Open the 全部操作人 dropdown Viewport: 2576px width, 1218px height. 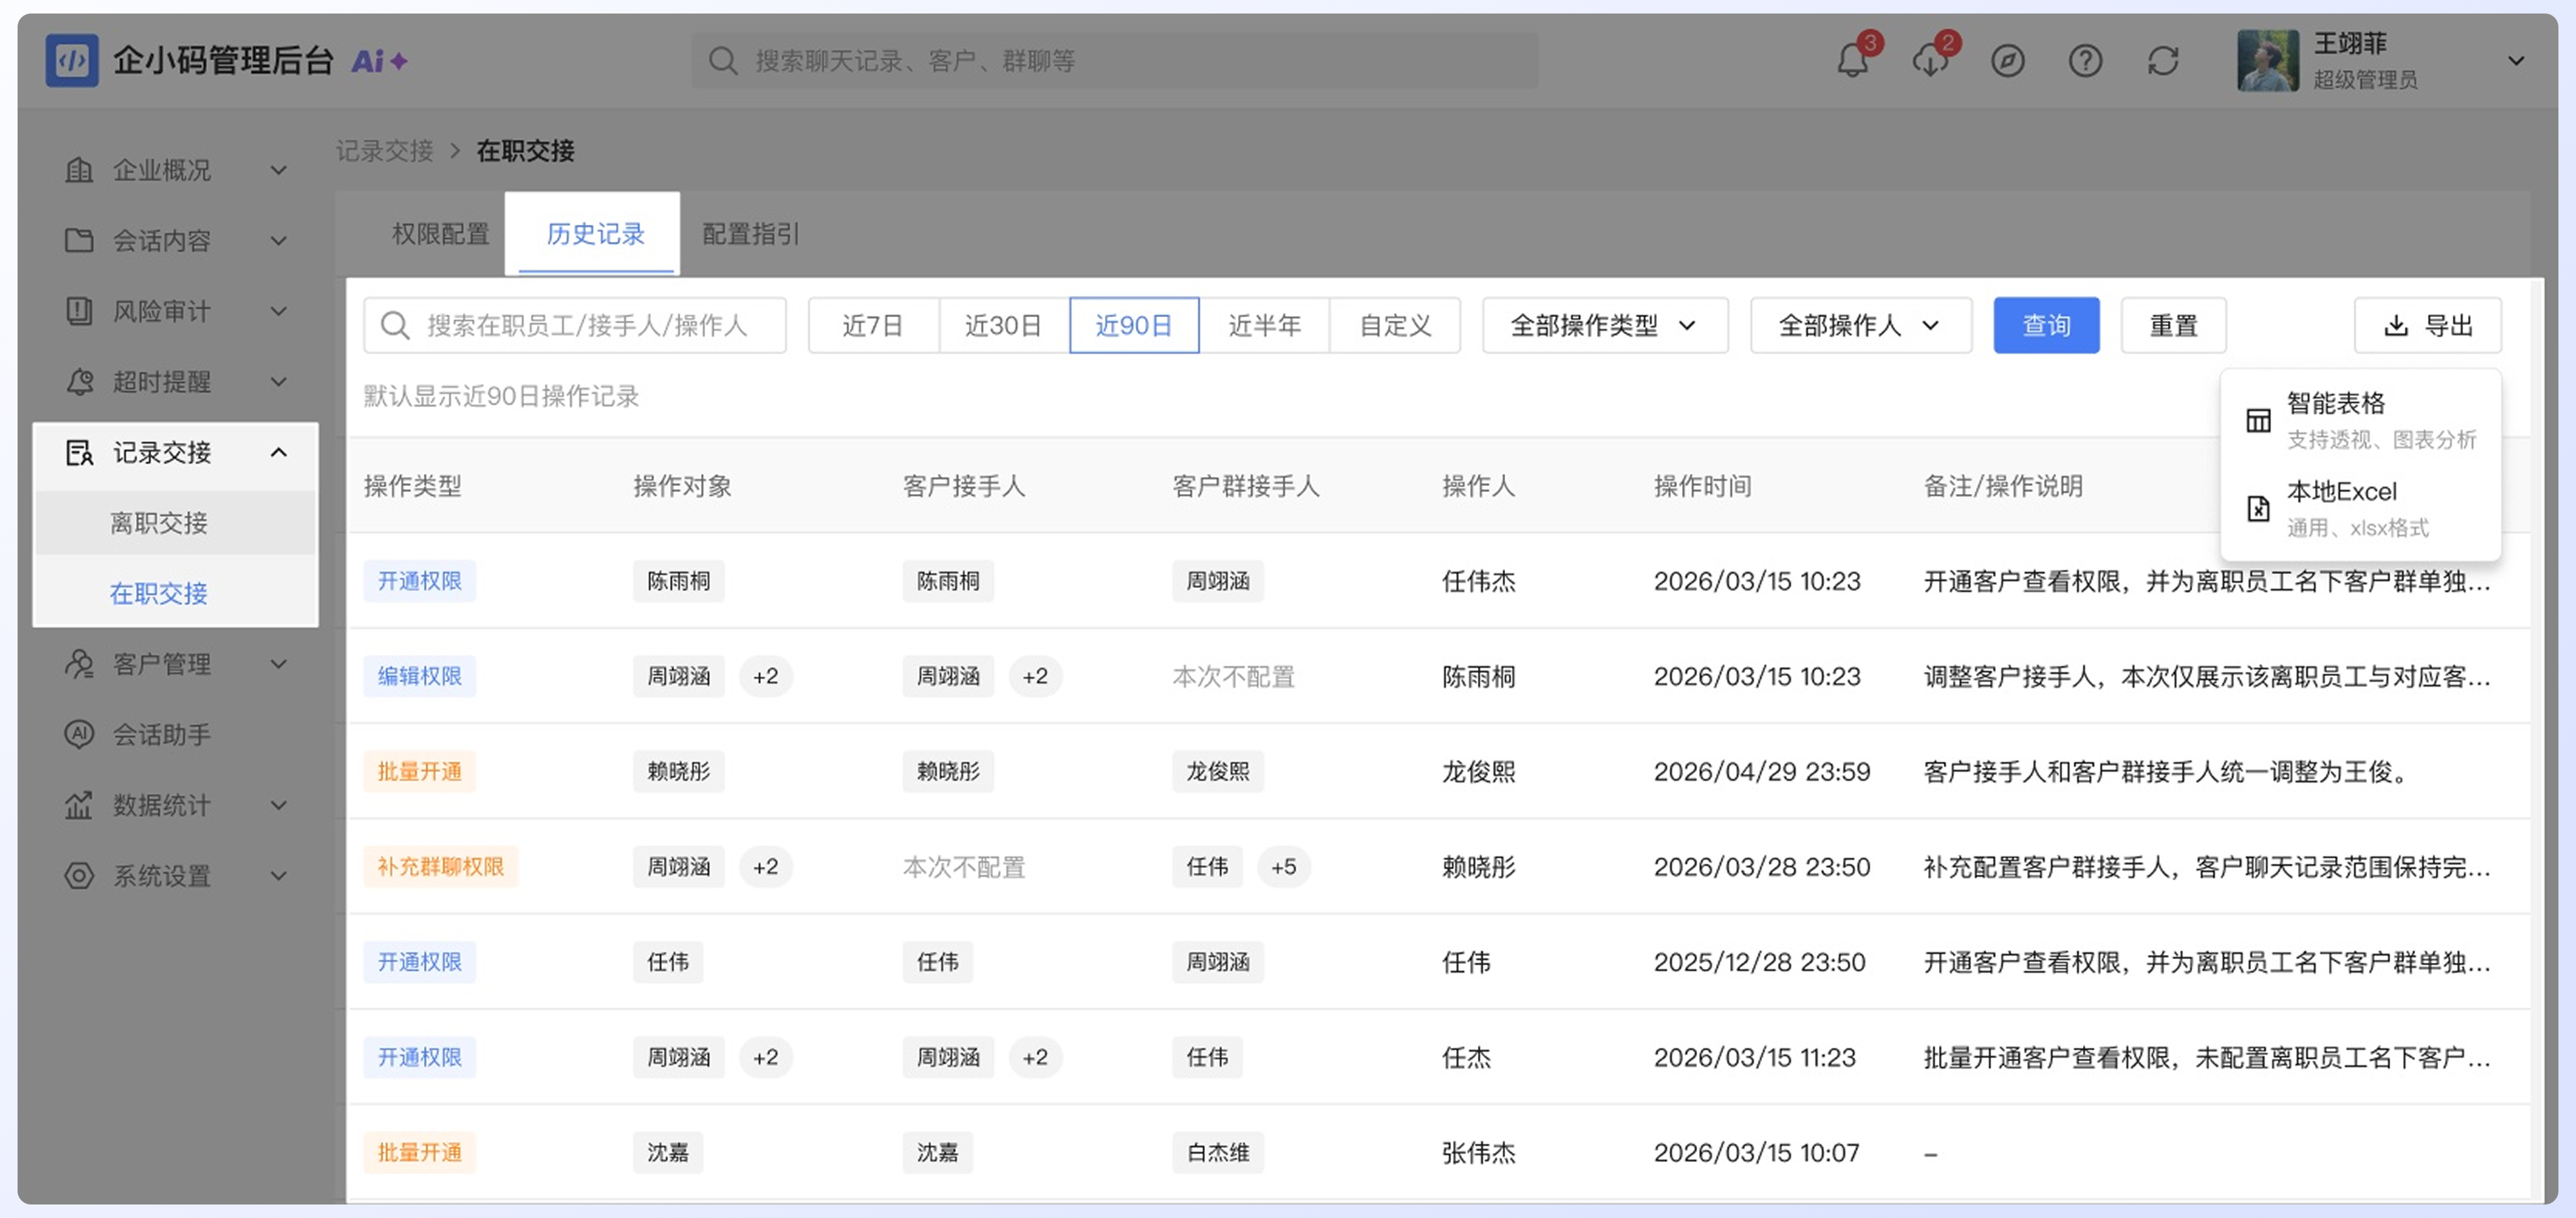[1860, 325]
